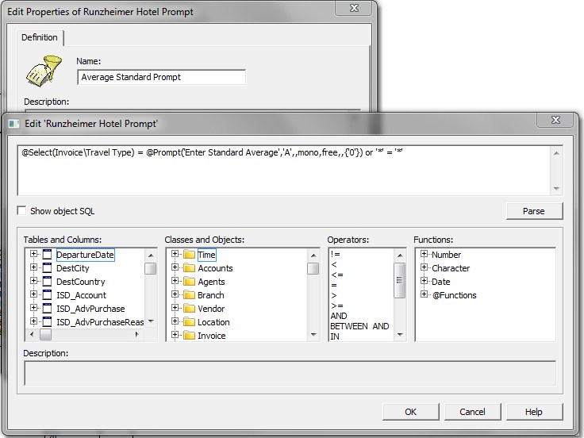584x438 pixels.
Task: Expand the @Functions node
Action: tap(424, 294)
